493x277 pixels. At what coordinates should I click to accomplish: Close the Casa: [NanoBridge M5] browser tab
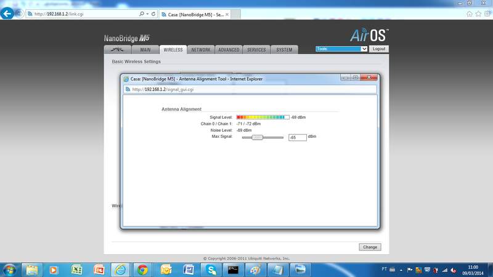click(227, 14)
